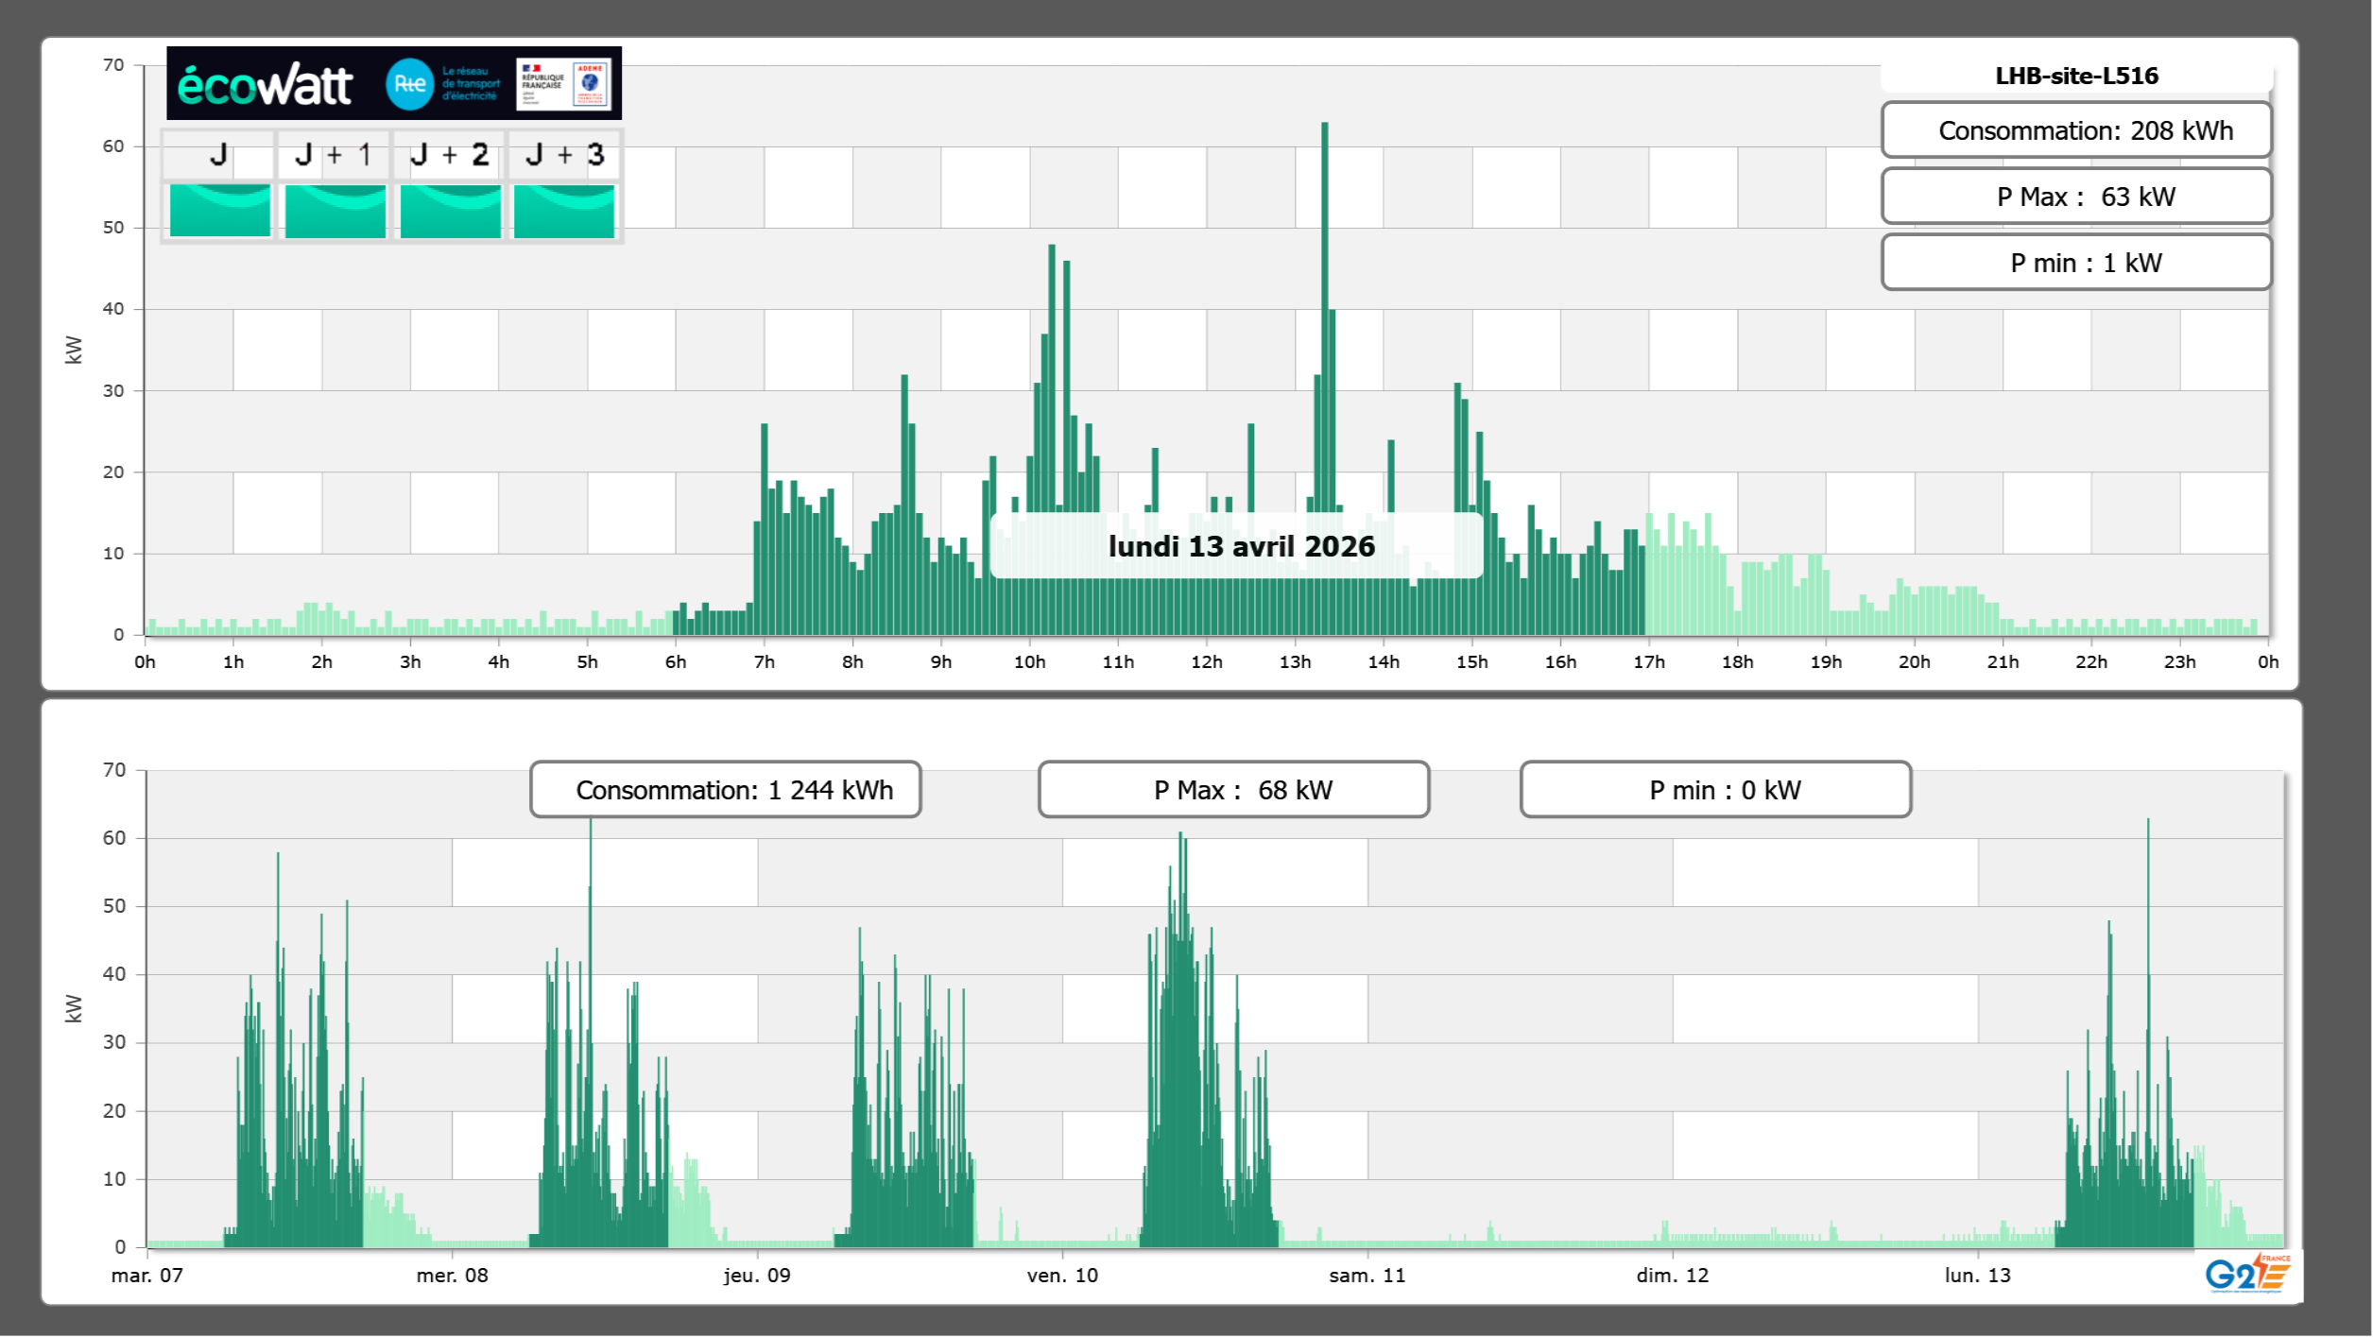Click the 17h hour axis label
Viewport: 2373px width, 1337px height.
tap(1648, 662)
